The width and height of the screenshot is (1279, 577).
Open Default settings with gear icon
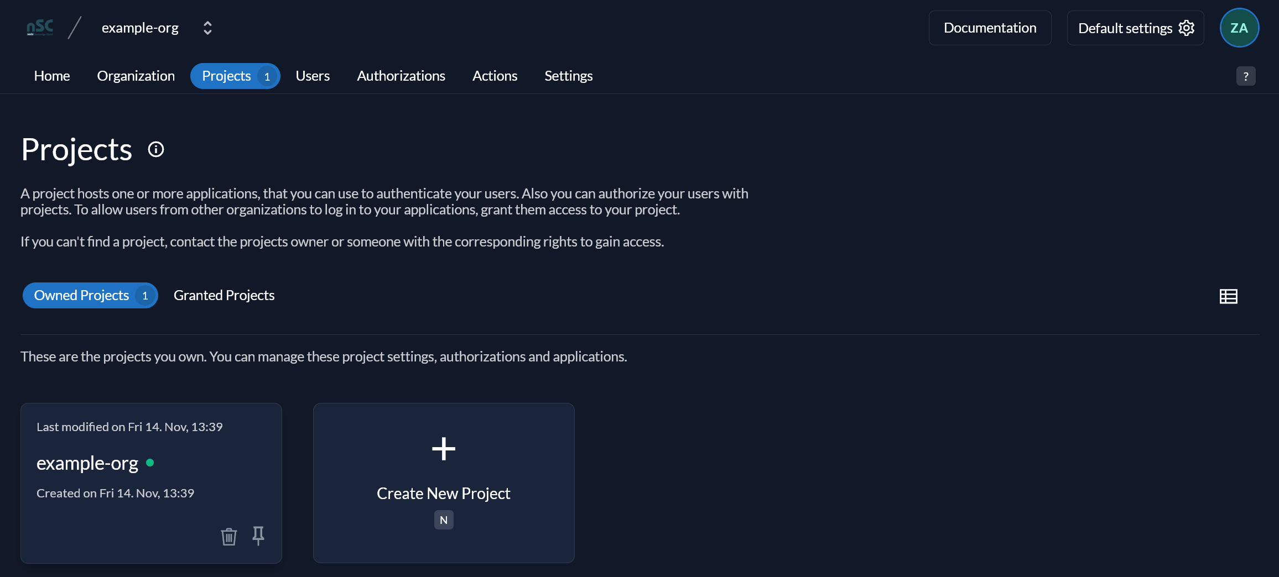pos(1135,28)
